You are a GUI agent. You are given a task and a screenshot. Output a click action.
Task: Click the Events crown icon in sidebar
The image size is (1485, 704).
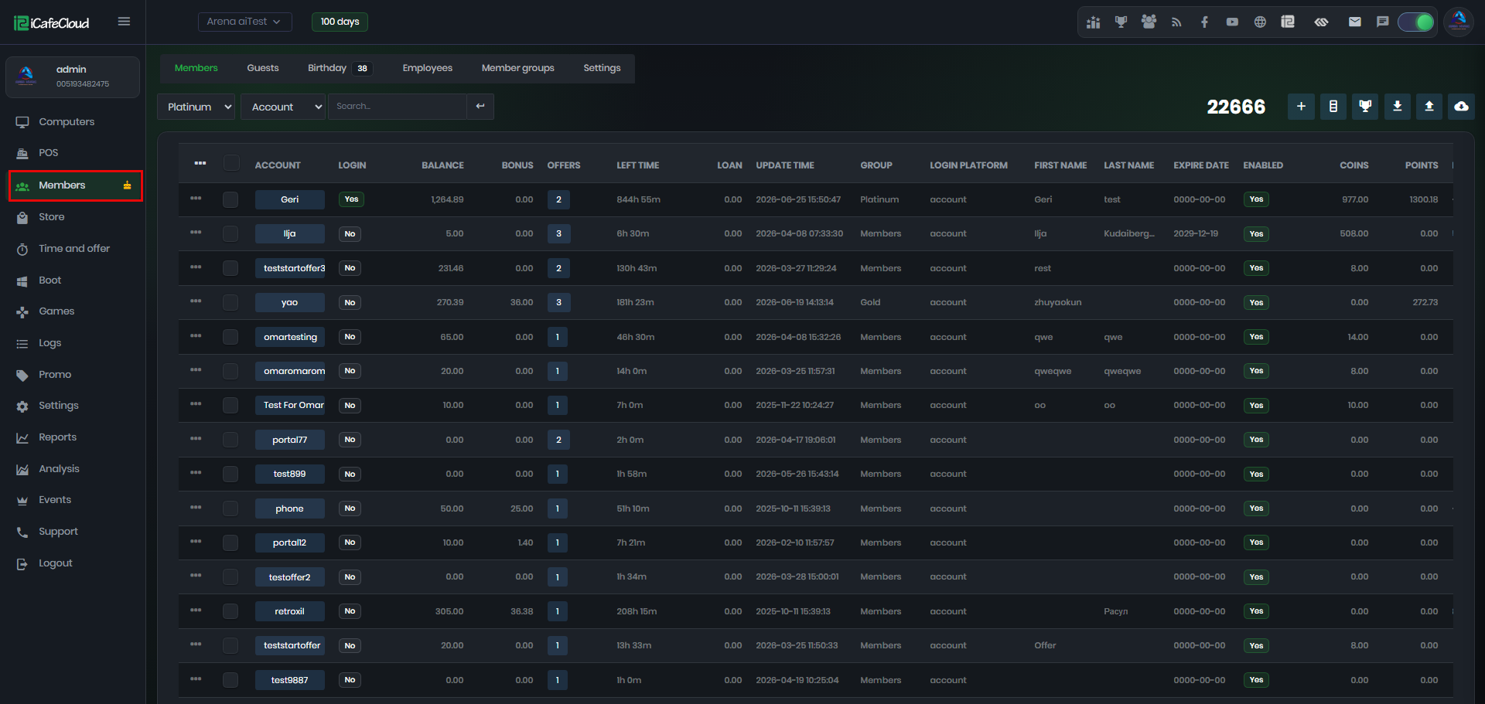click(22, 501)
